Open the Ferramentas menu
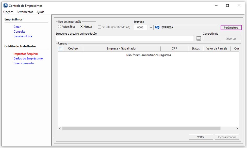Viewport: 247px width, 148px height. (x=25, y=12)
